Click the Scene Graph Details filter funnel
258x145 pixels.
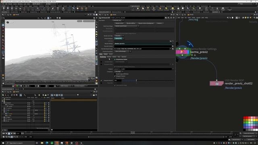pyautogui.click(x=78, y=95)
